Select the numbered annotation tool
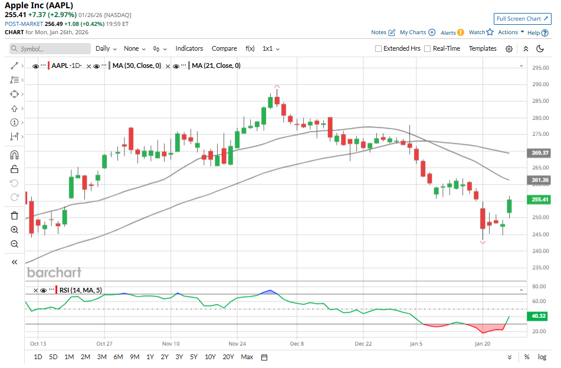 14,122
